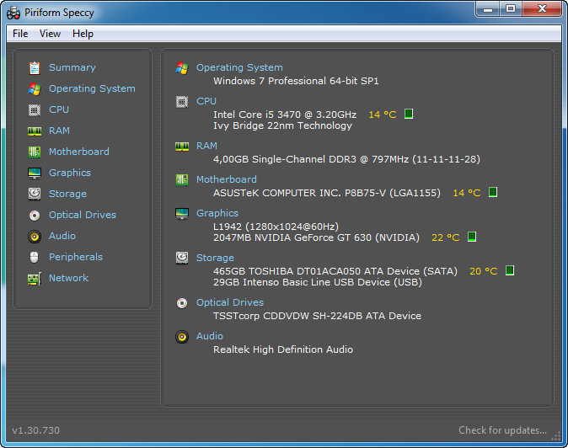Click the Storage drive icon in summary panel
This screenshot has height=448, width=568.
click(182, 258)
